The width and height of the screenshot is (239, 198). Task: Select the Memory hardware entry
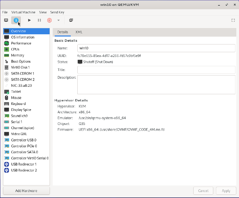pyautogui.click(x=26, y=55)
